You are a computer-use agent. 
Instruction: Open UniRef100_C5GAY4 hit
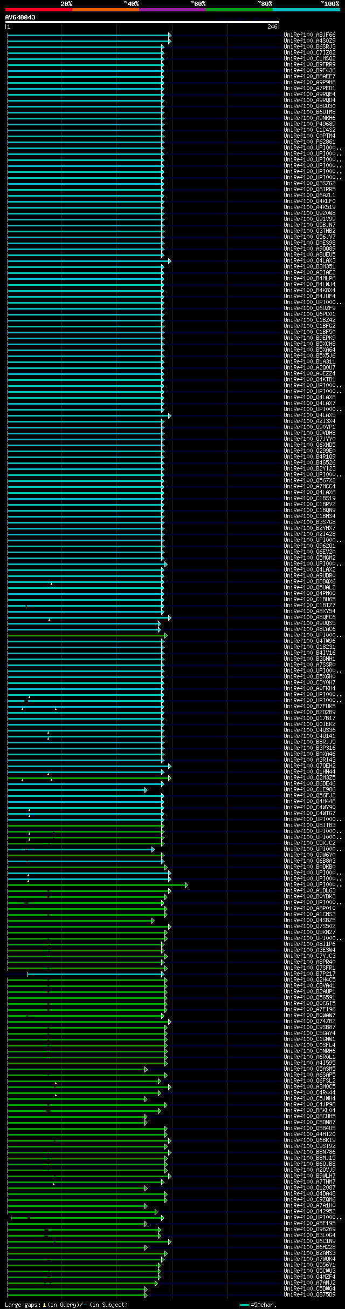click(309, 1033)
